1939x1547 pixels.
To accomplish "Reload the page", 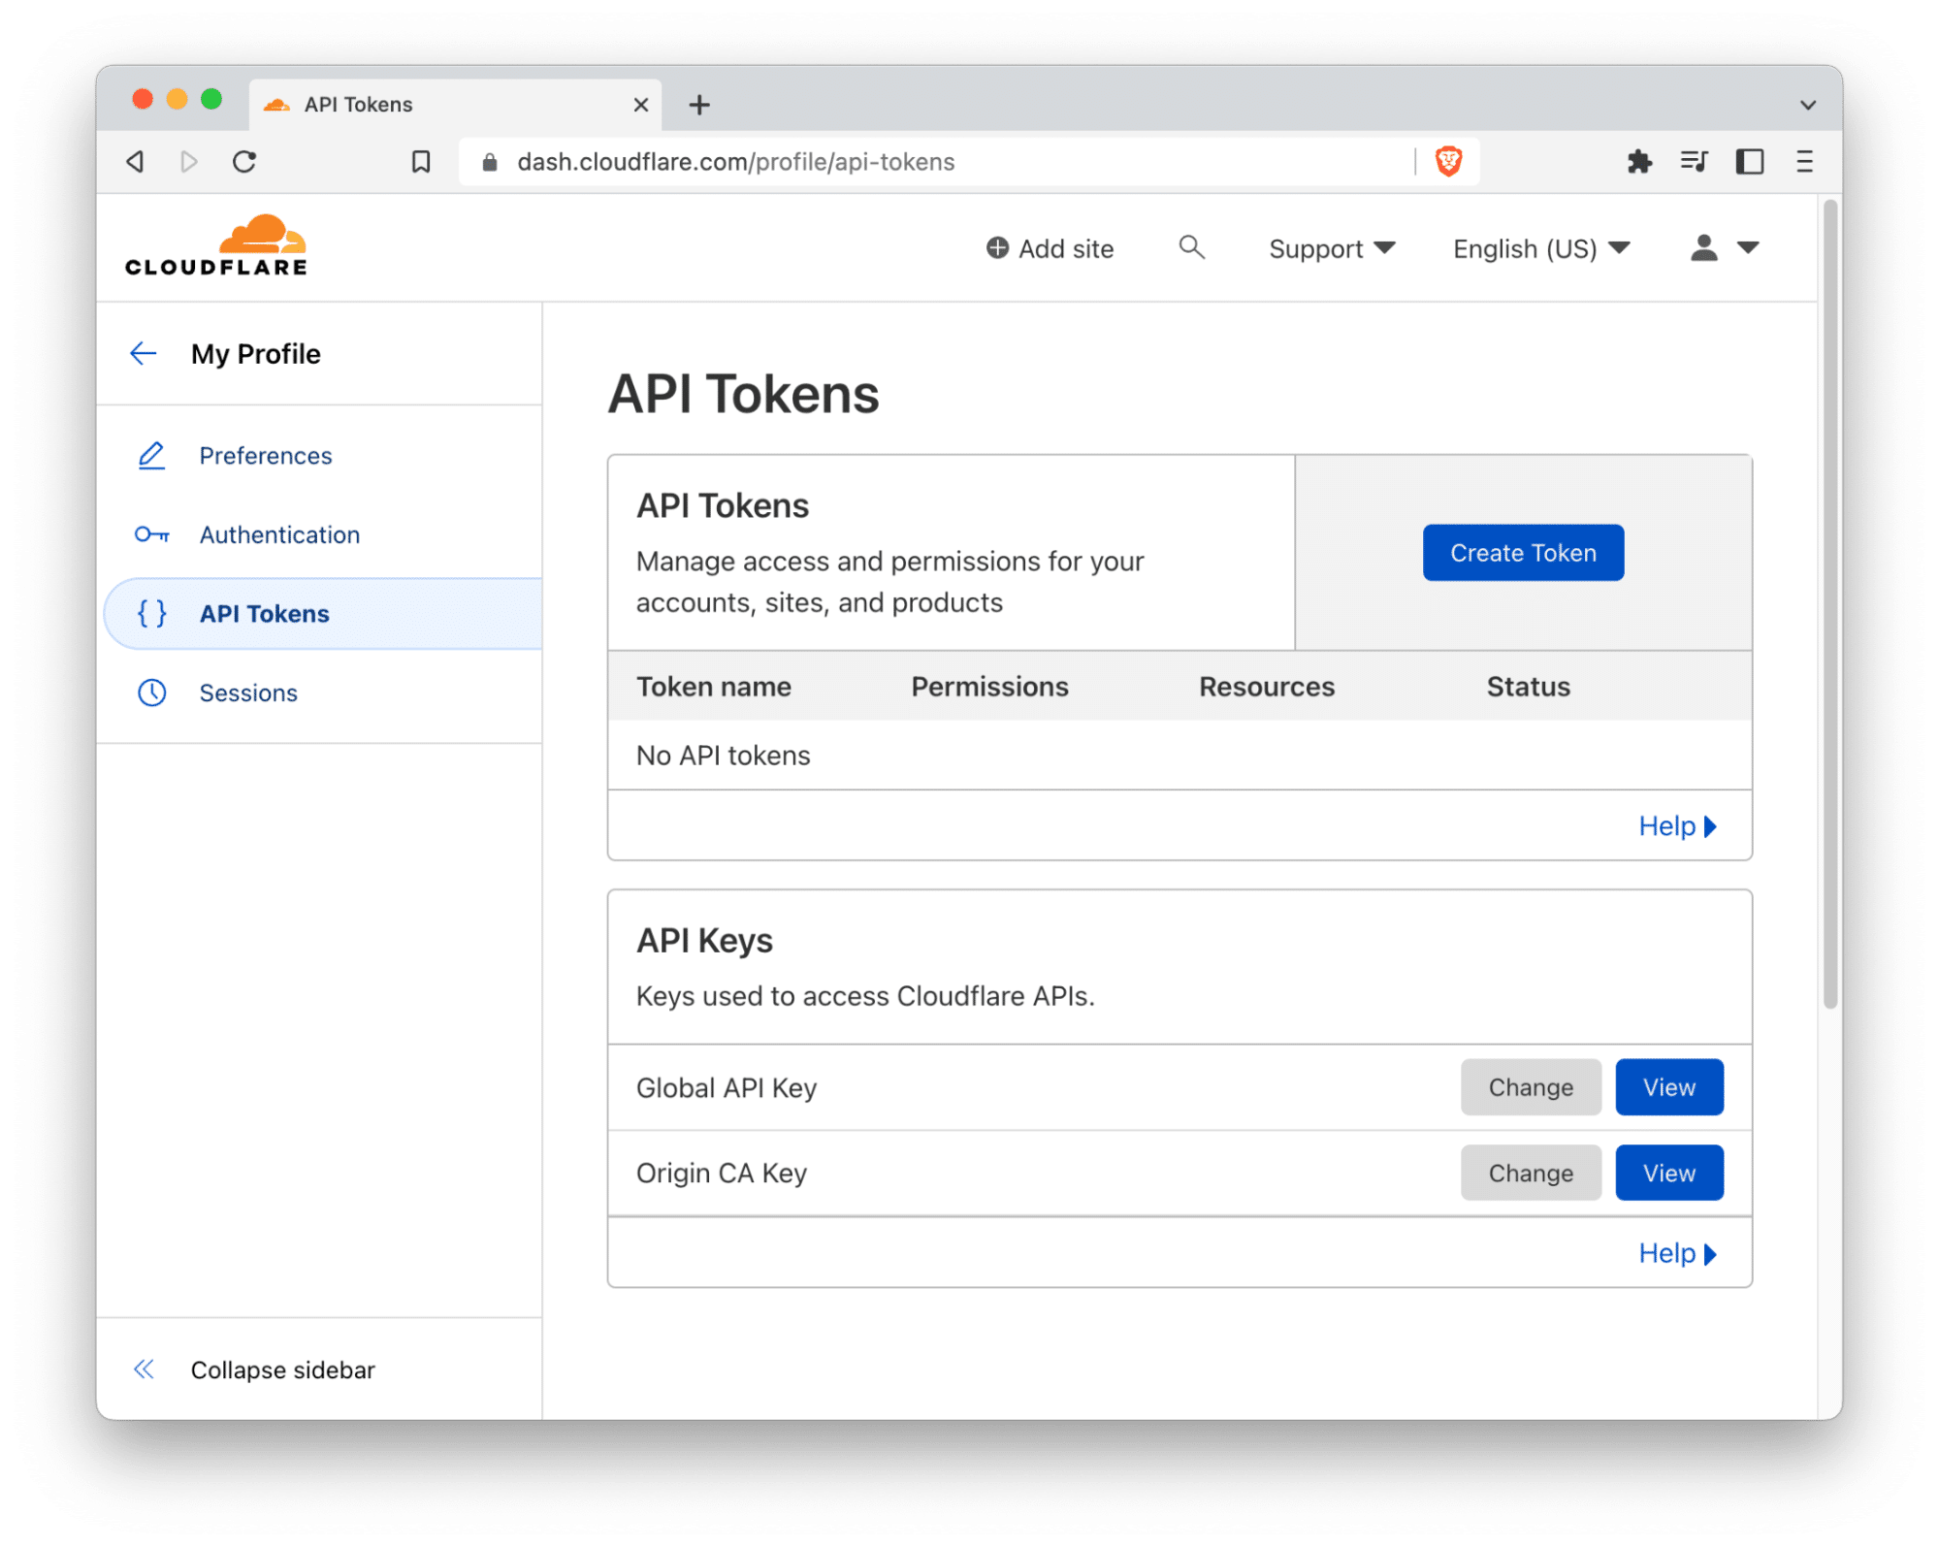I will (244, 161).
